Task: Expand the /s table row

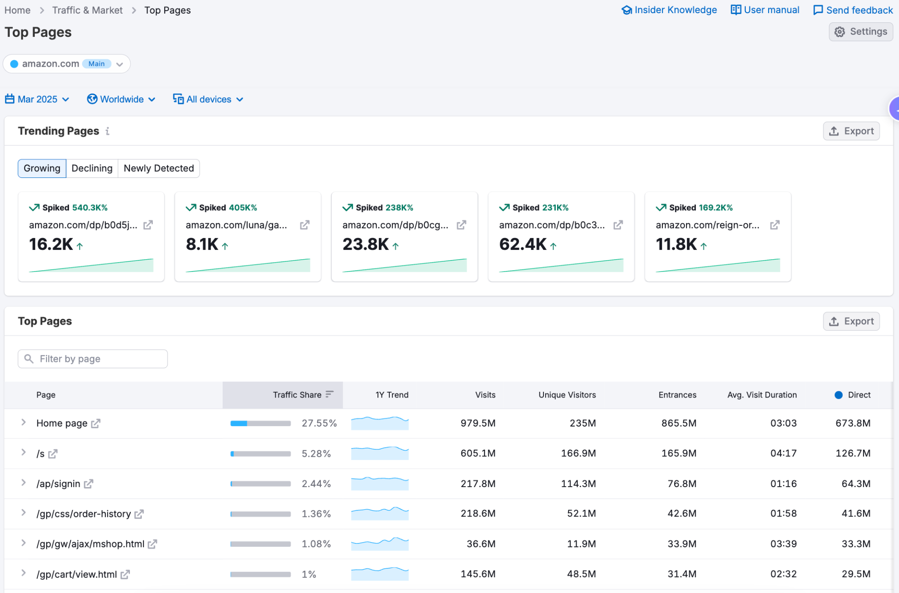Action: tap(23, 453)
